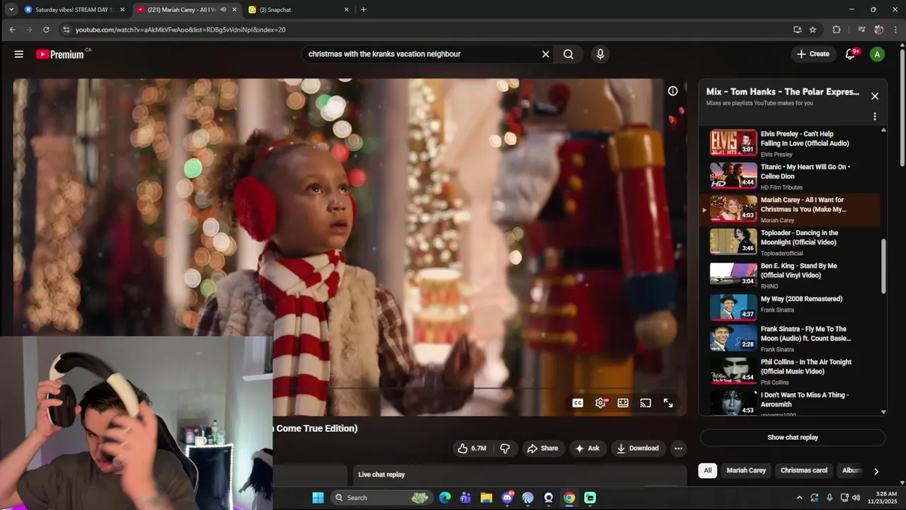Select the currently playing Mariah Carey playlist item
The width and height of the screenshot is (906, 510).
[x=791, y=209]
